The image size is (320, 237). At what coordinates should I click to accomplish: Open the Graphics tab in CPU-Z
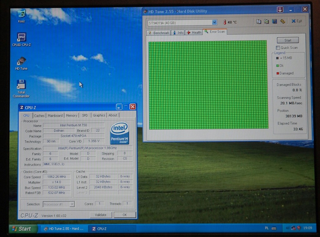point(99,115)
